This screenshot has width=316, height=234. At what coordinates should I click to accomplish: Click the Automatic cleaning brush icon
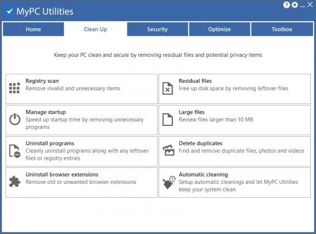point(169,182)
